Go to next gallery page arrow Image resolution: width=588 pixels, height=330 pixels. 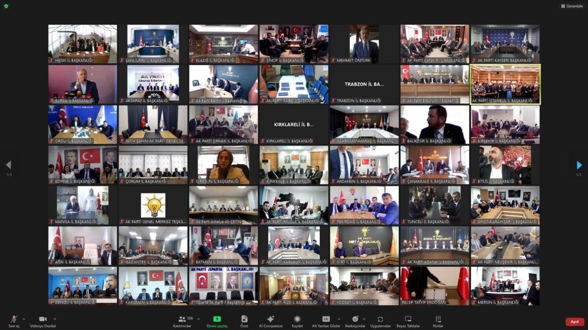(579, 165)
